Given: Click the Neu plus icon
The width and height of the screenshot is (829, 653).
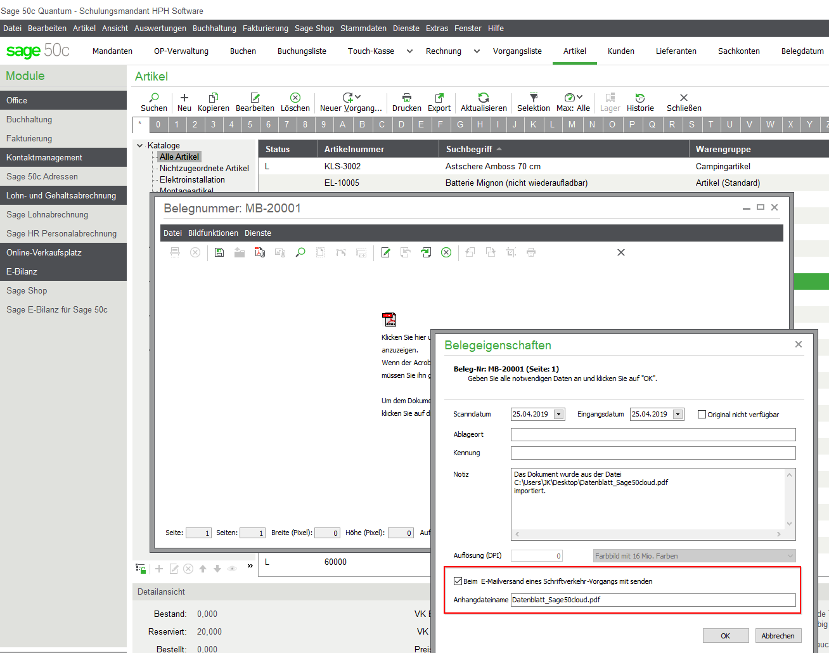Looking at the screenshot, I should pyautogui.click(x=184, y=98).
